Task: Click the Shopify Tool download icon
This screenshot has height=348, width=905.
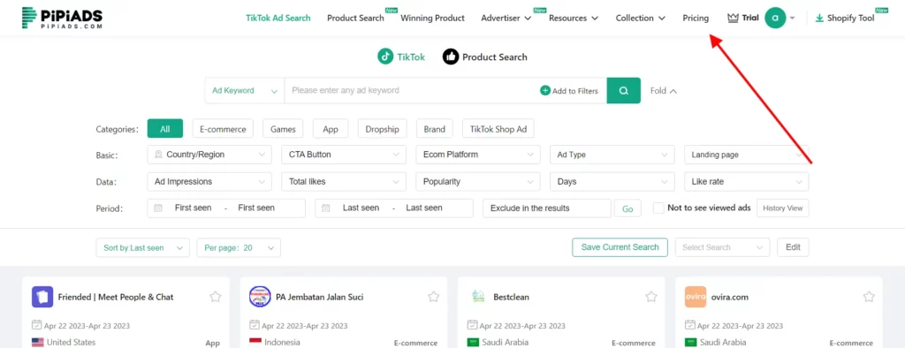Action: [x=819, y=18]
